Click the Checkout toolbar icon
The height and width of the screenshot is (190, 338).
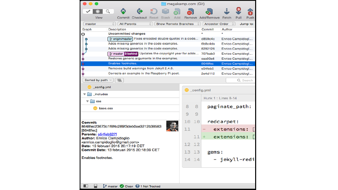tap(139, 12)
